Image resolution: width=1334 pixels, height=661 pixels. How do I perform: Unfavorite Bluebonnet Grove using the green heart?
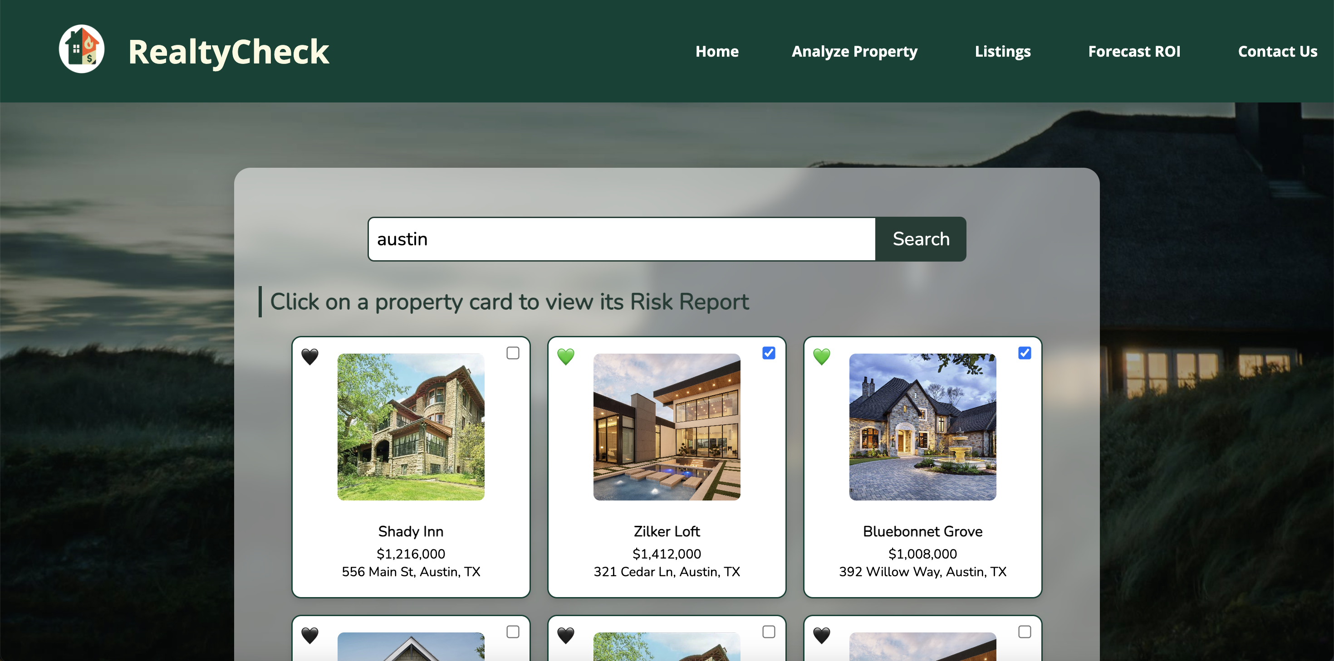point(821,356)
